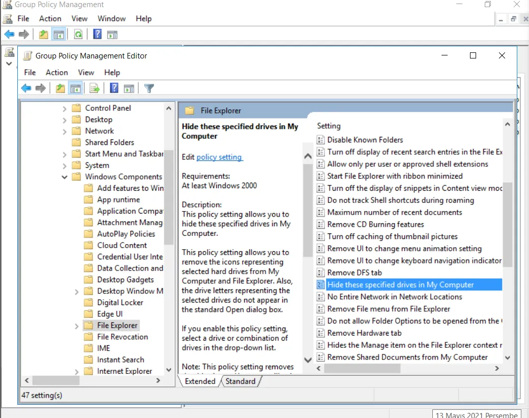Expand the Start Menu and Taskbar node

(x=65, y=155)
